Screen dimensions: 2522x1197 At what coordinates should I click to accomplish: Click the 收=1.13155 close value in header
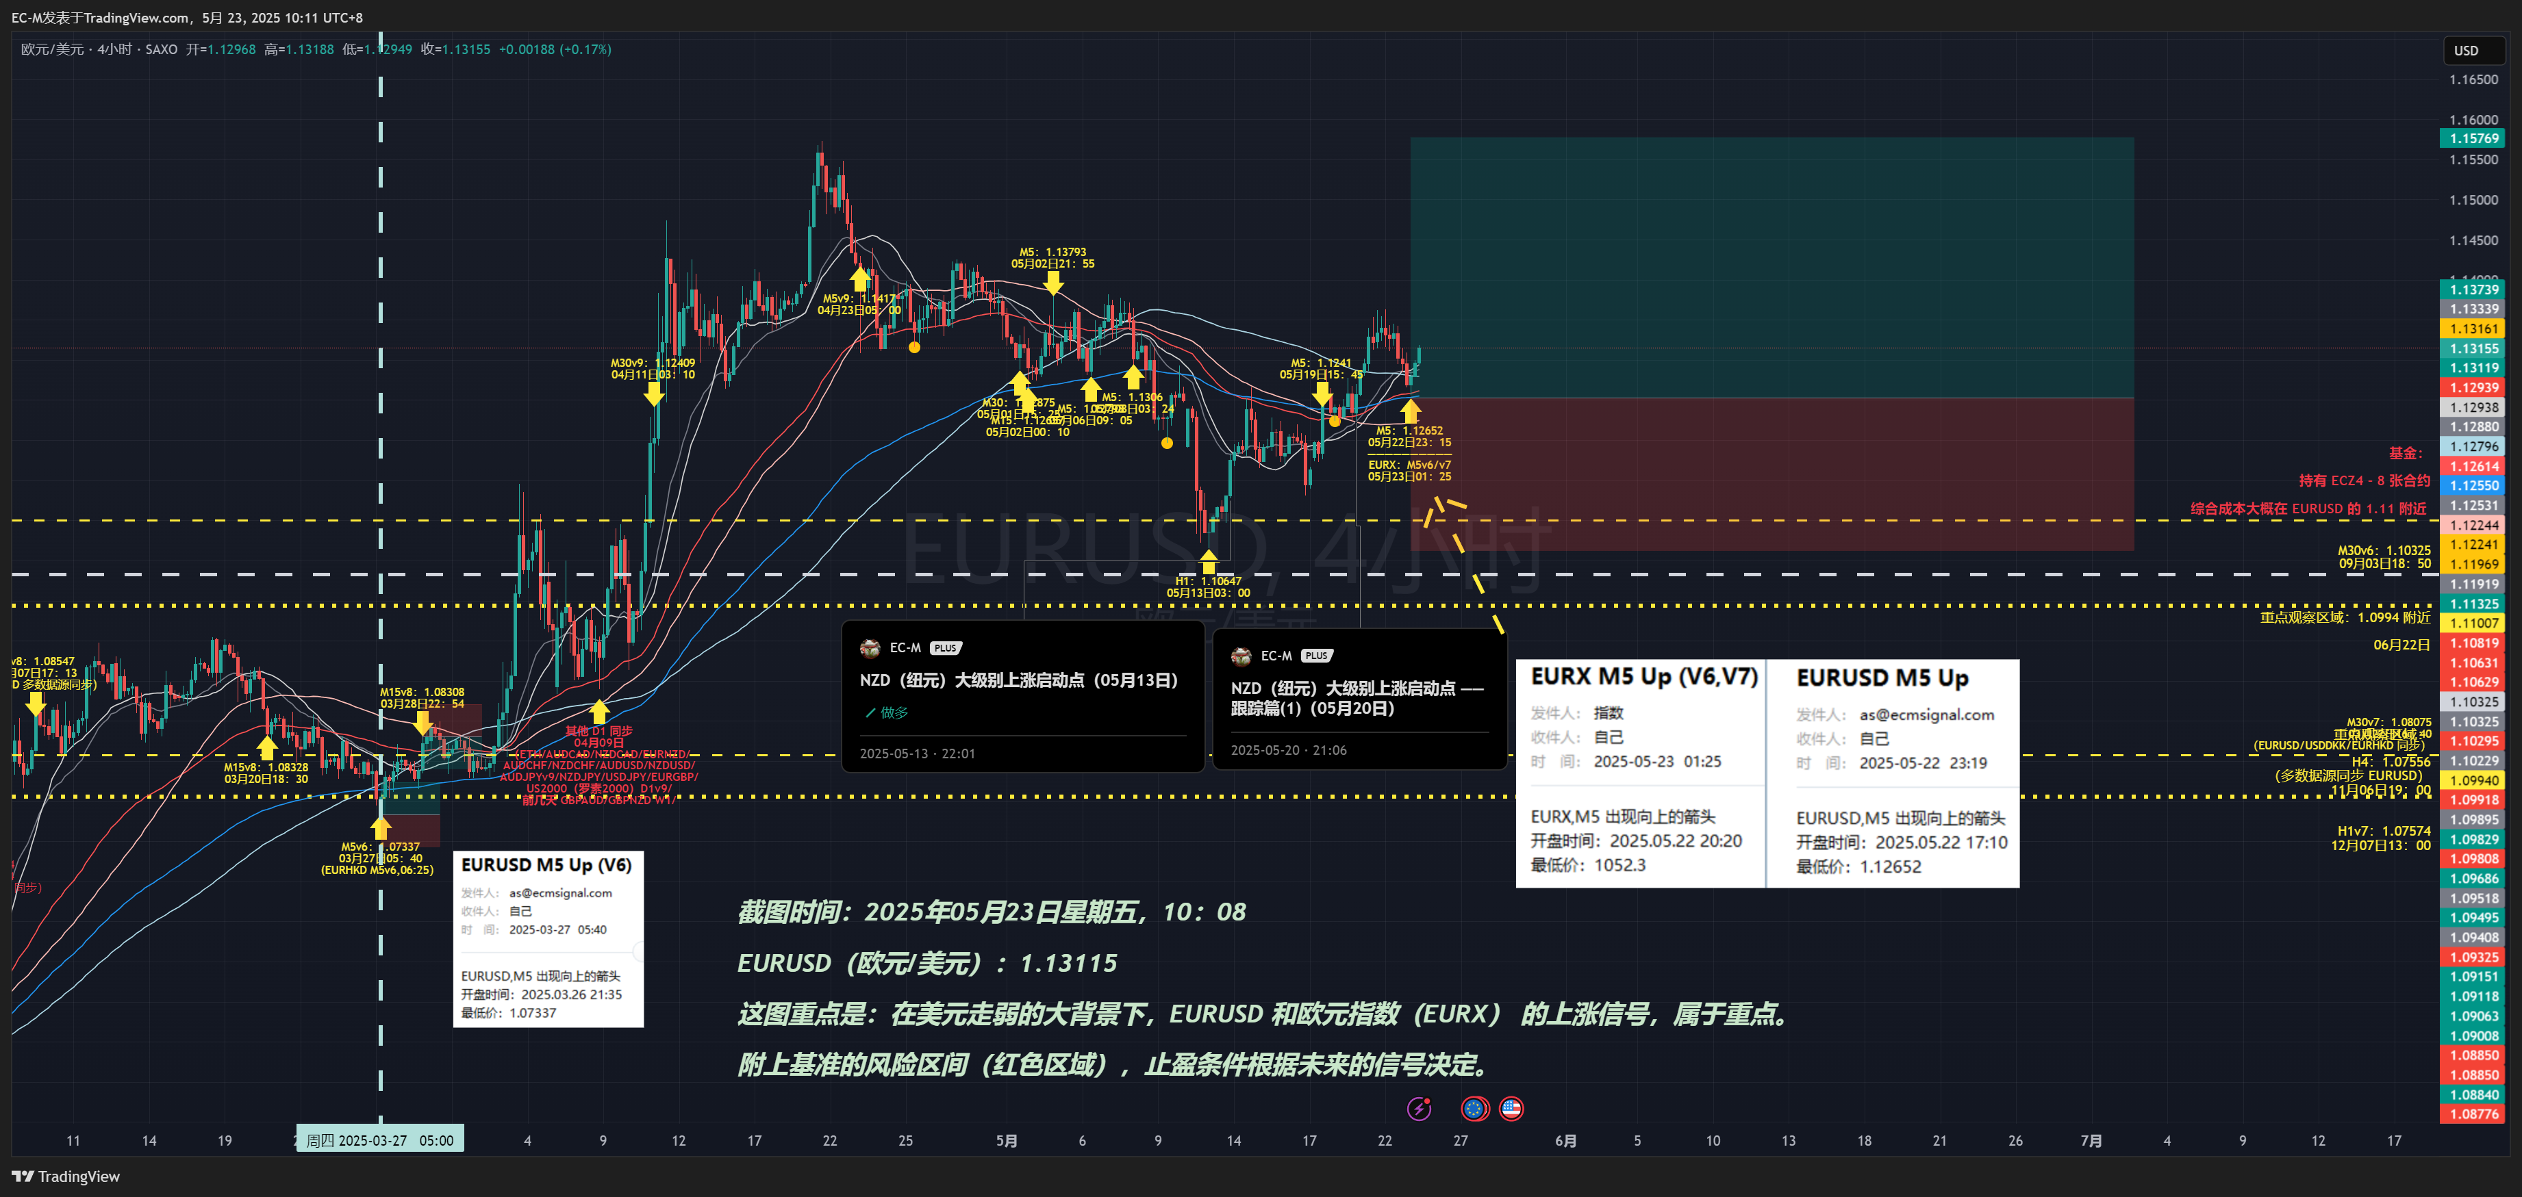455,49
